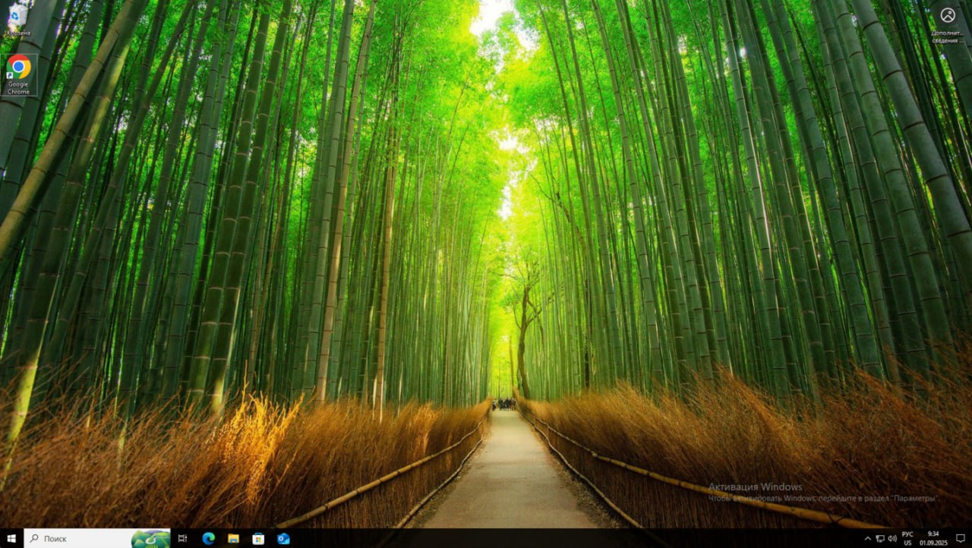Launch Microsoft Store from the taskbar
Image resolution: width=972 pixels, height=548 pixels.
258,538
